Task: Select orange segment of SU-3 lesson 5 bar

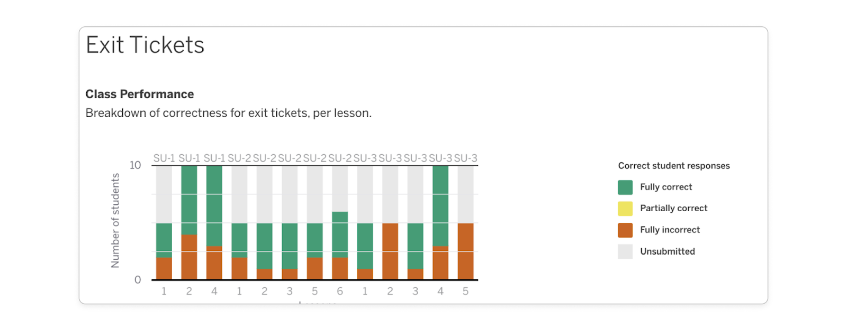Action: (x=465, y=251)
